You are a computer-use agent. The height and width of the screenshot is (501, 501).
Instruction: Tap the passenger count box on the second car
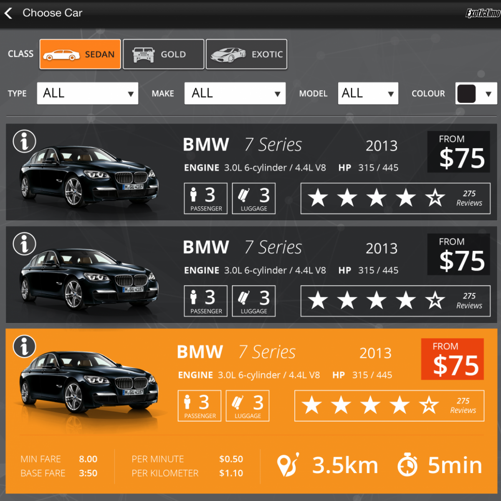point(205,301)
